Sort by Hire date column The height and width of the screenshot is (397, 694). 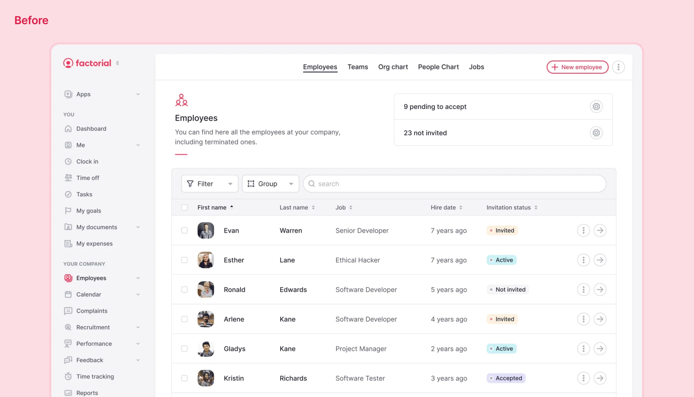[x=446, y=207]
